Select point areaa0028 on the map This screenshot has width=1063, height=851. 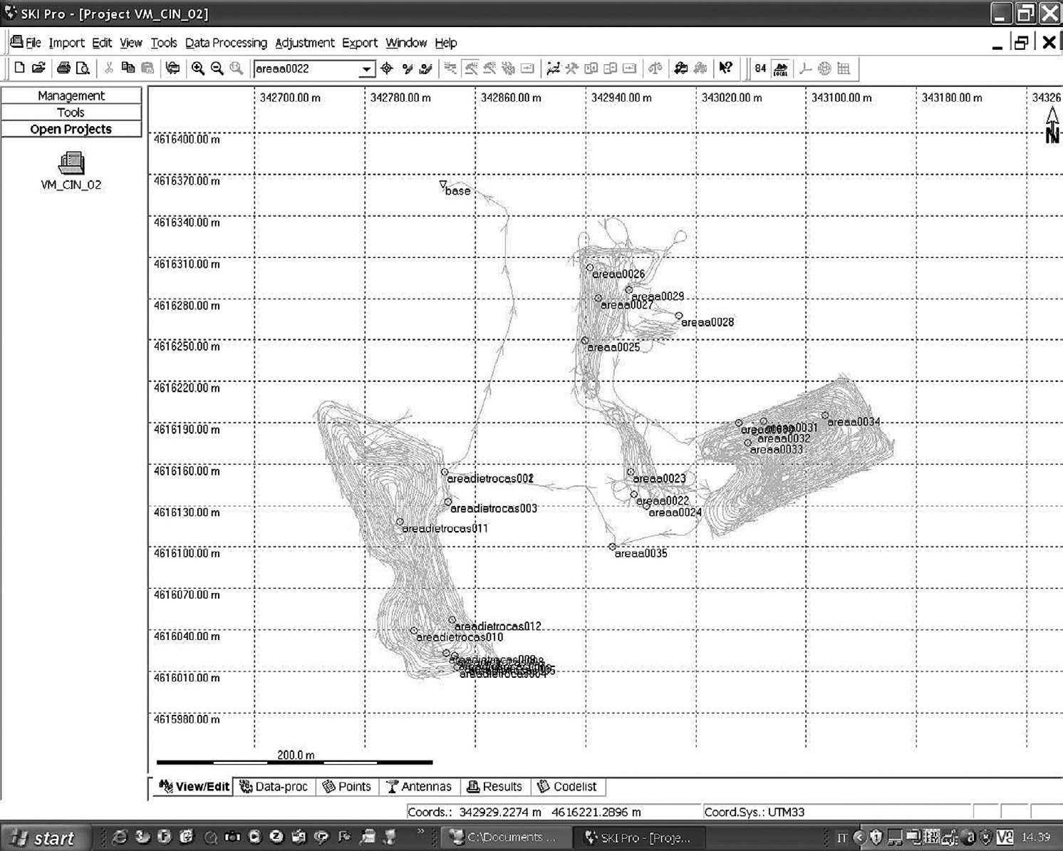[679, 316]
